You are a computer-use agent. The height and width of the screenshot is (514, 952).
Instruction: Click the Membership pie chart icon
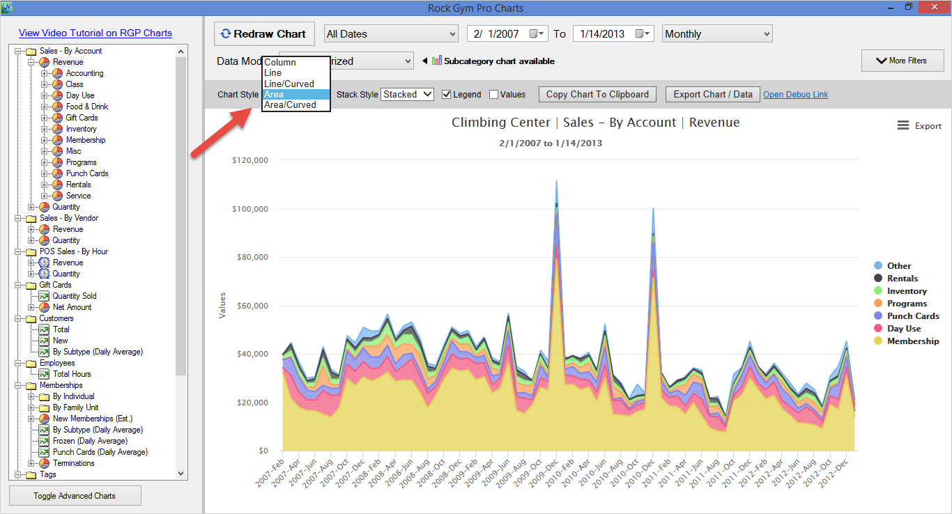click(58, 140)
